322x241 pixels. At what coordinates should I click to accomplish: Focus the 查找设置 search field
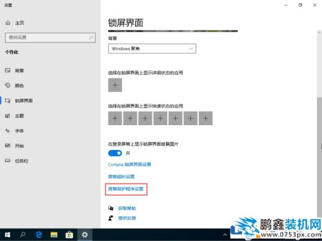[50, 38]
